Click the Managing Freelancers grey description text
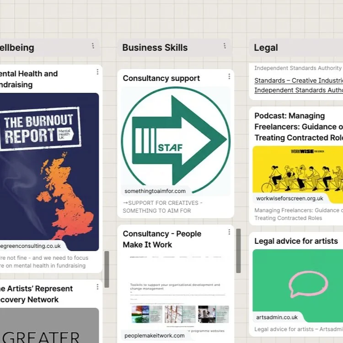The image size is (343, 343). coord(299,214)
